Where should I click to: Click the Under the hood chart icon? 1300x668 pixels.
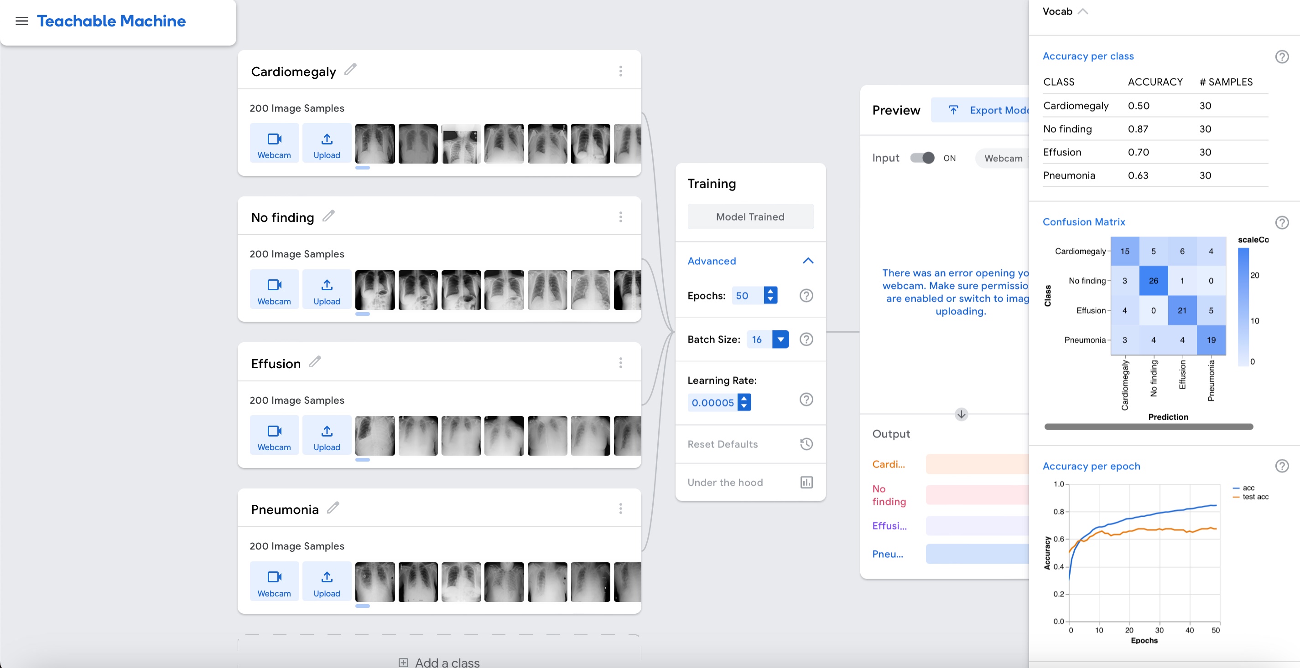806,482
